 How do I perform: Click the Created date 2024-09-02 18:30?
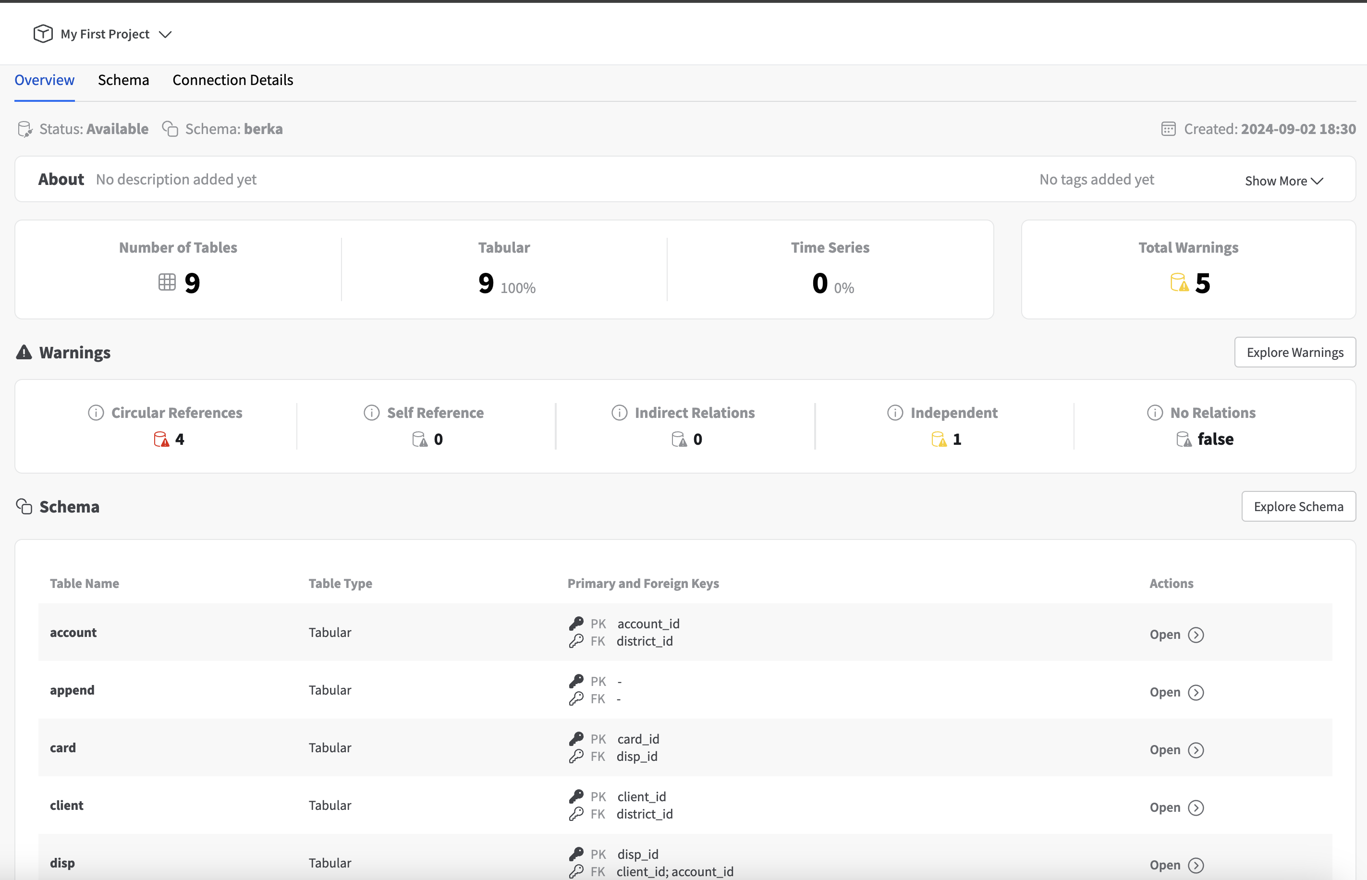tap(1298, 129)
